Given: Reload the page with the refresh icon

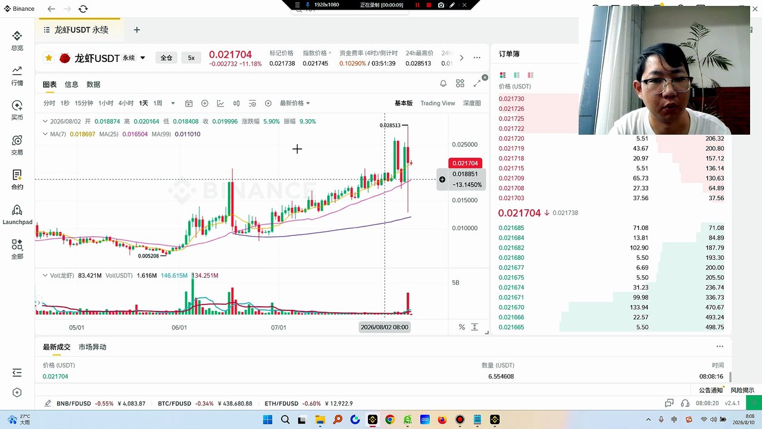Looking at the screenshot, I should pos(83,9).
